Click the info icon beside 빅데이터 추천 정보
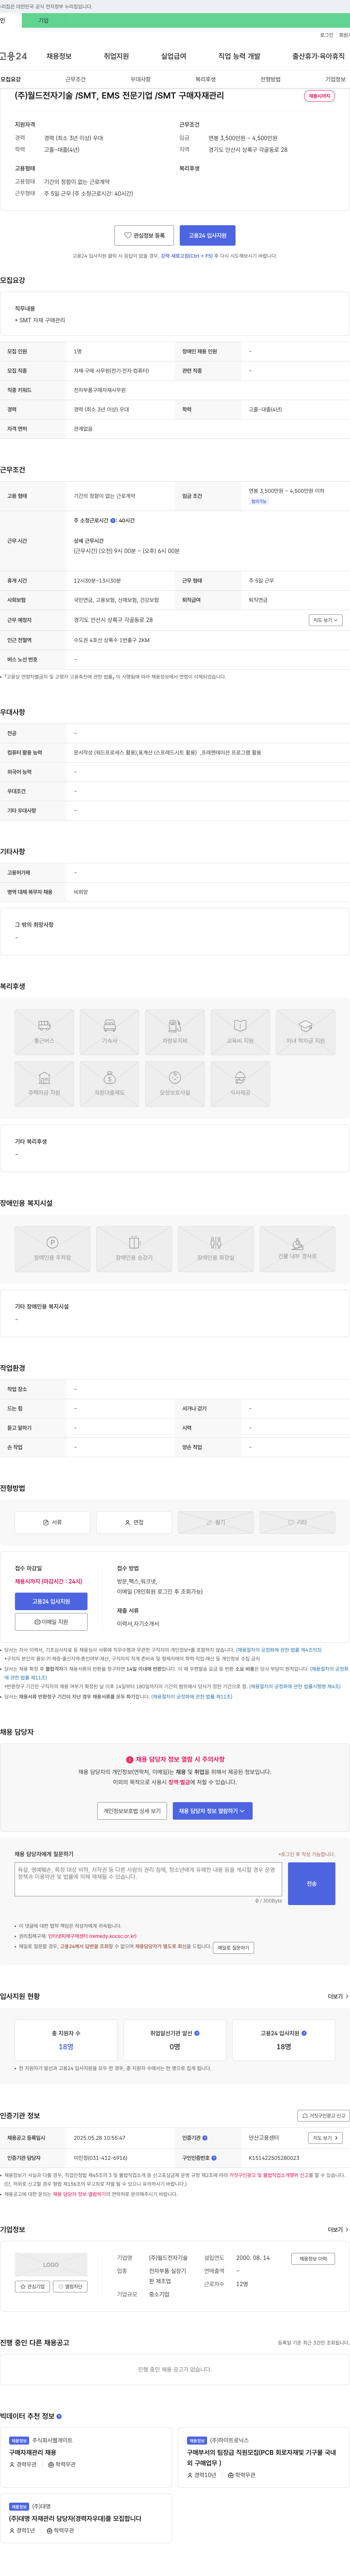Viewport: 350px width, 2576px height. tap(59, 2416)
